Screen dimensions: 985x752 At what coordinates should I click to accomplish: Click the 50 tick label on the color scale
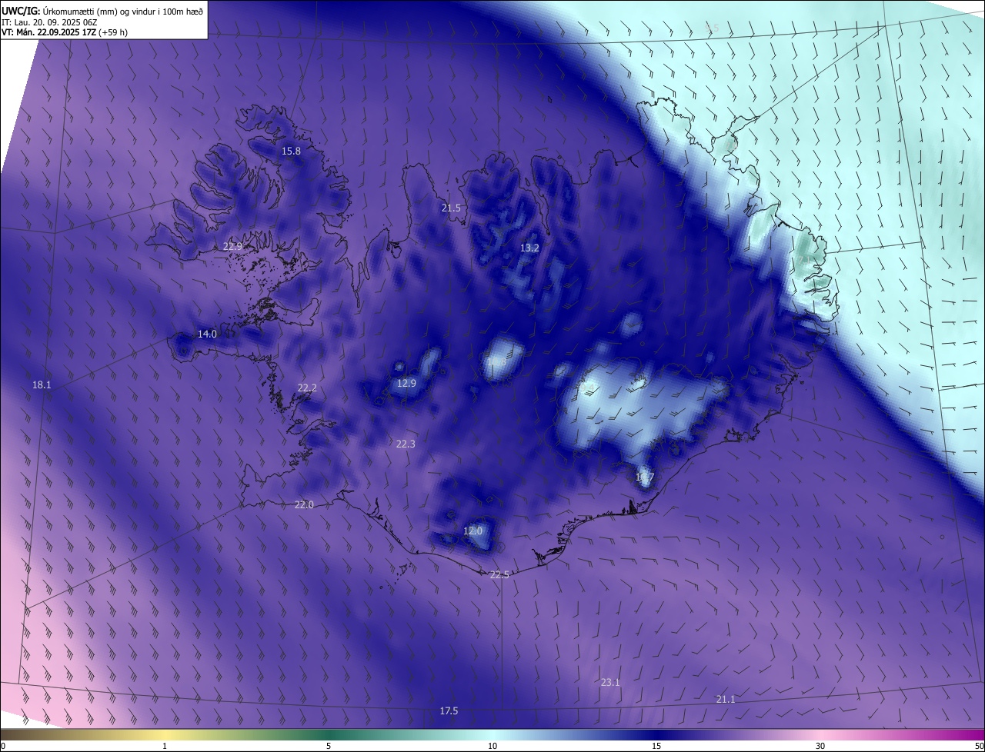coord(979,747)
